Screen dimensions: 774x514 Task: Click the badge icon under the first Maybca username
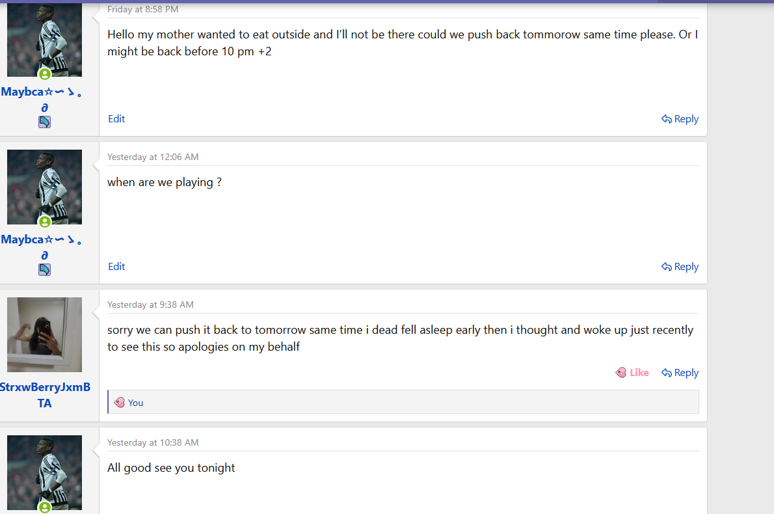click(x=44, y=122)
